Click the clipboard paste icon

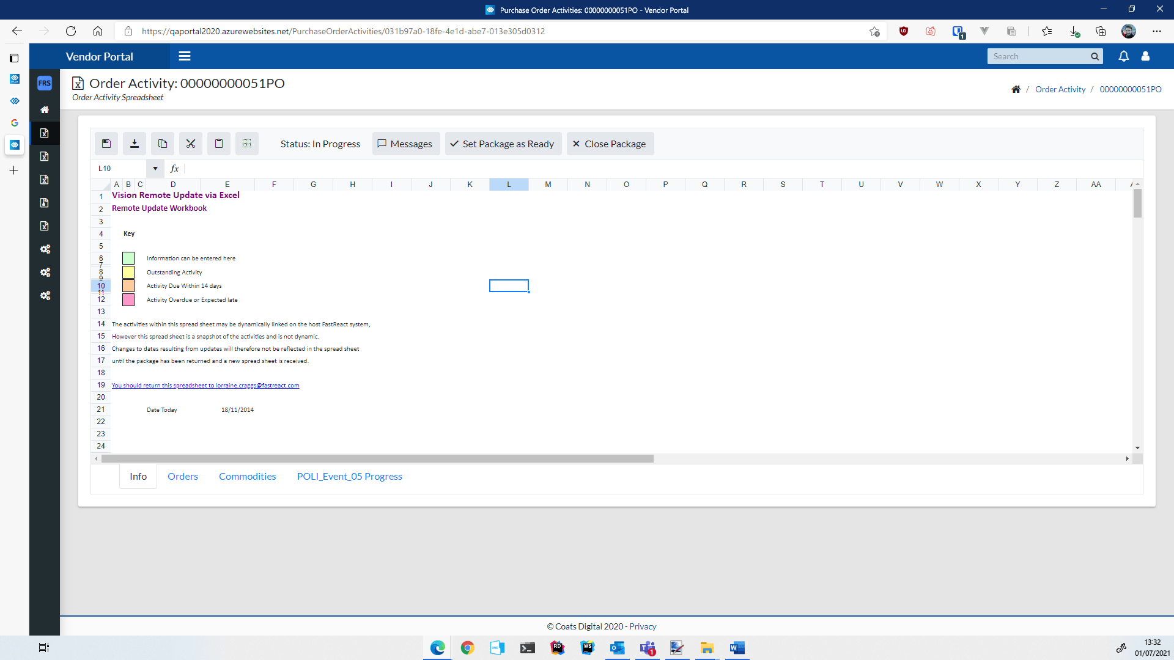point(219,144)
